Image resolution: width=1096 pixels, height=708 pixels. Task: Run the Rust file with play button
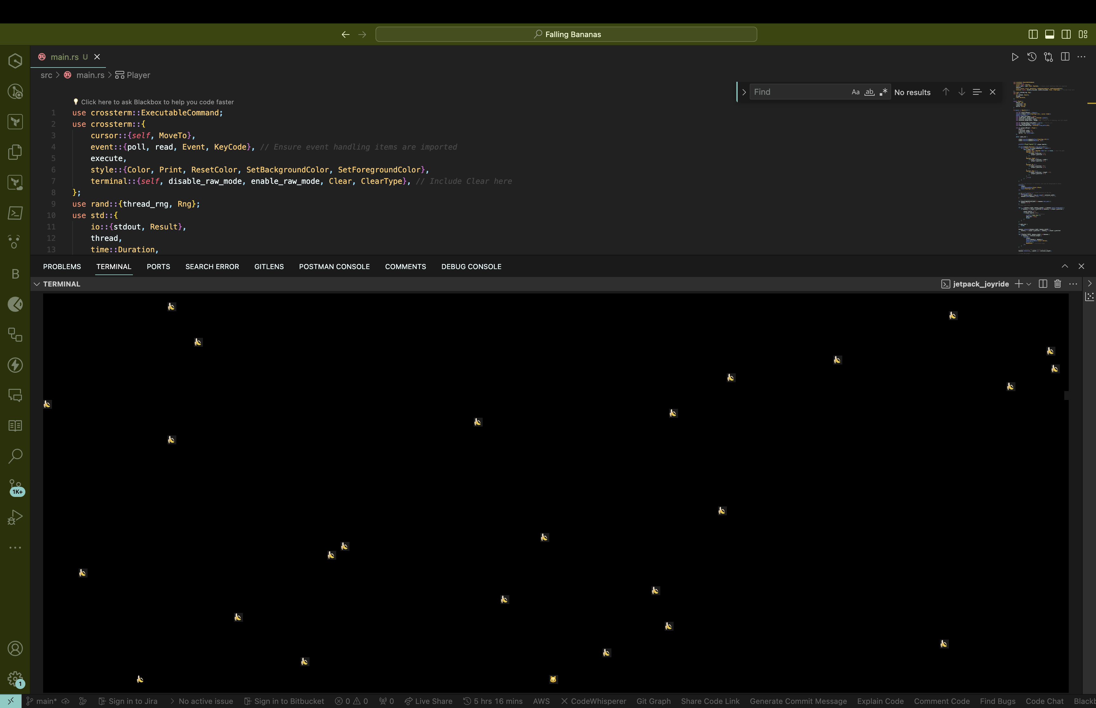click(x=1014, y=57)
